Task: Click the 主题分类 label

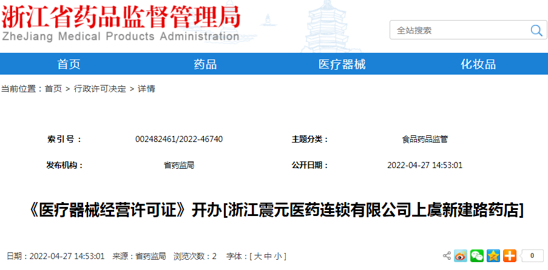Action: 310,140
